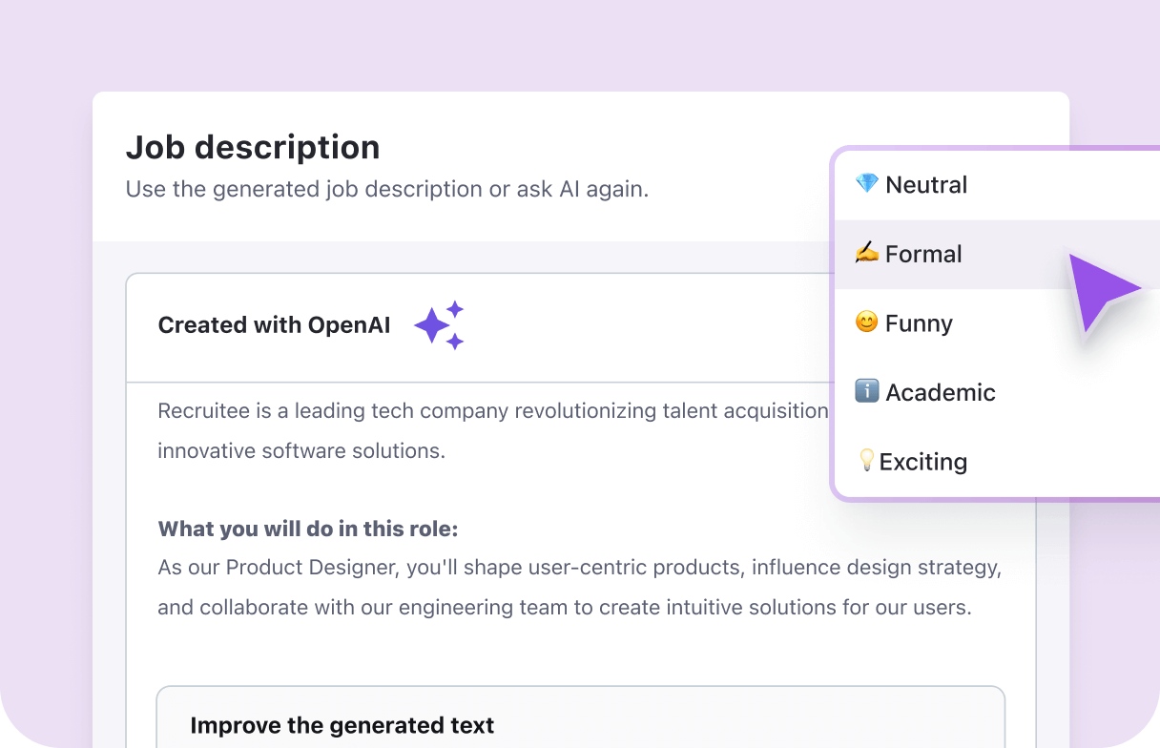Click the sparkle icon next to Created with OpenAI
Image resolution: width=1160 pixels, height=748 pixels.
pos(439,324)
